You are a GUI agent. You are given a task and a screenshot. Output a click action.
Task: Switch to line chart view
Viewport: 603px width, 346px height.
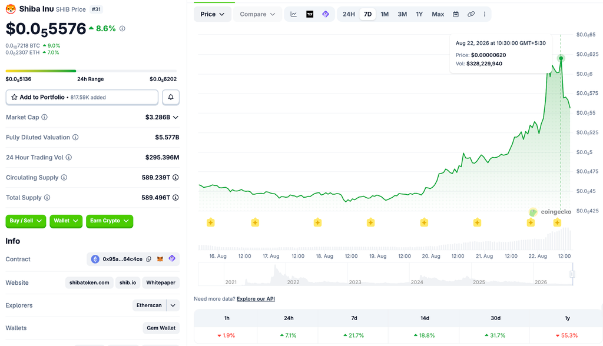[x=293, y=14]
